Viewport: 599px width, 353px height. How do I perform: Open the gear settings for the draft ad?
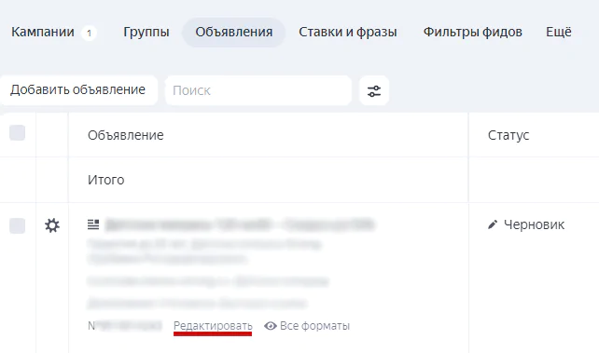[x=52, y=225]
